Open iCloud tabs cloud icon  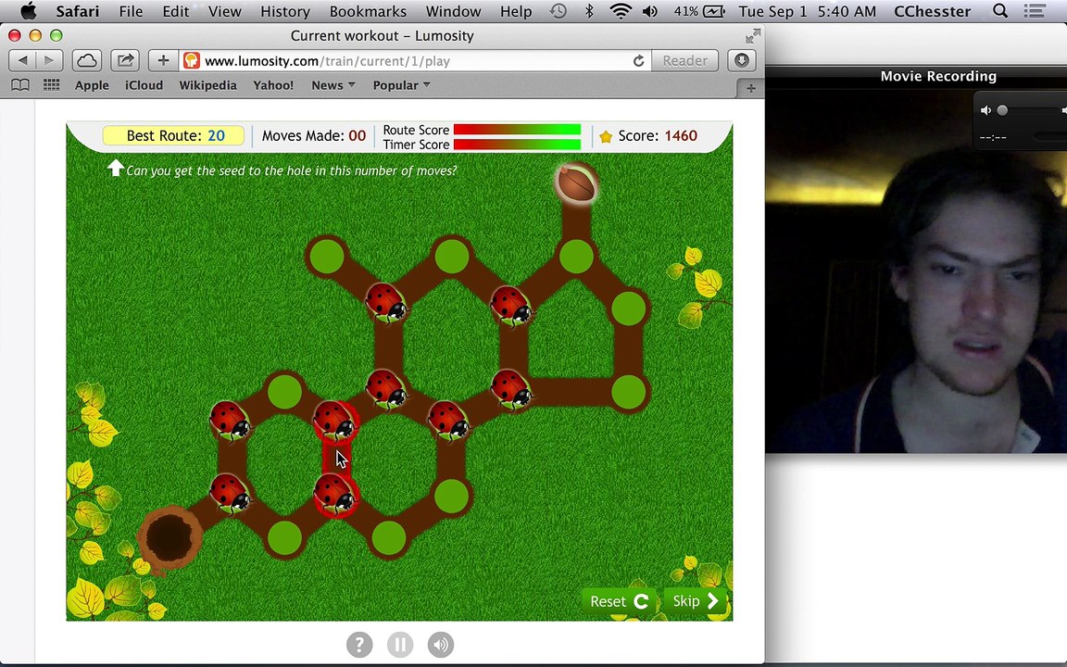(86, 60)
